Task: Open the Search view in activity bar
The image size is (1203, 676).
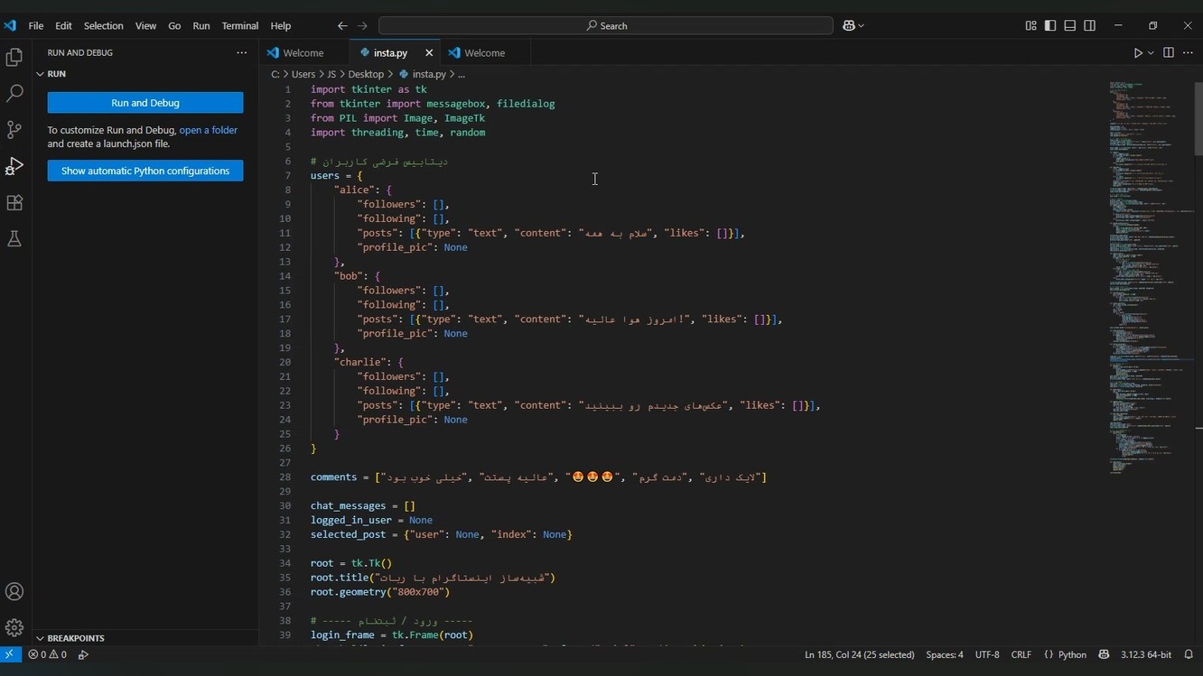Action: click(x=14, y=93)
